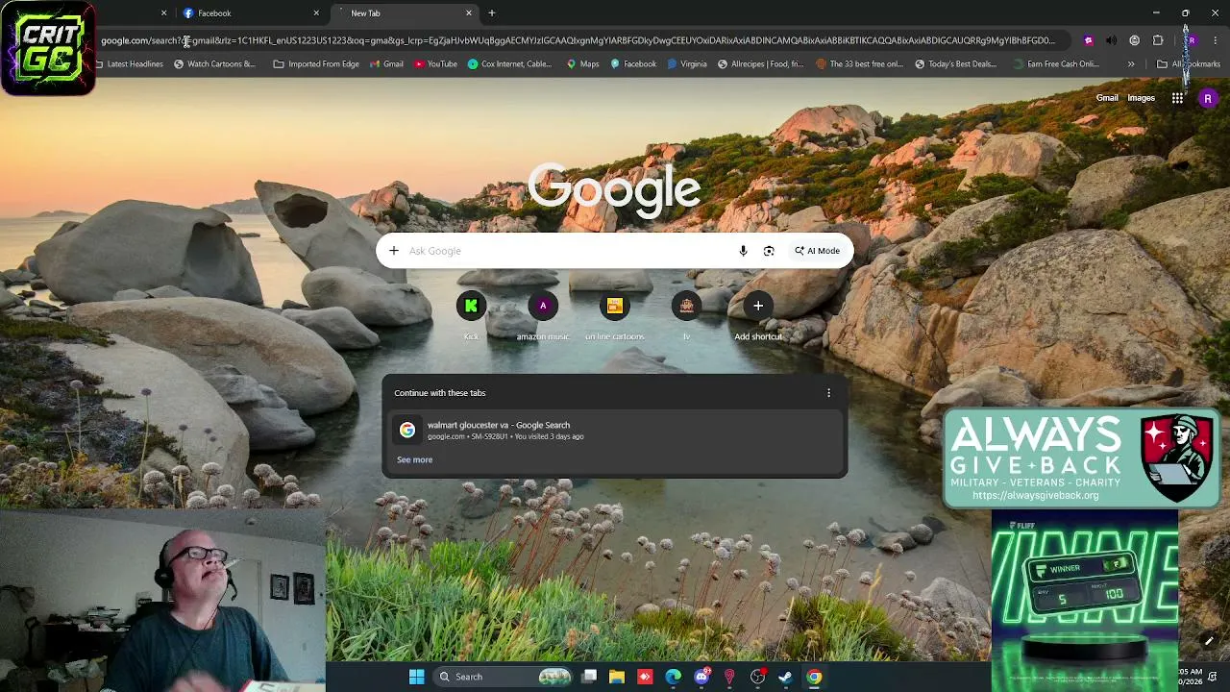Screen dimensions: 1230x692
Task: Click the purple extension icon in toolbar
Action: [1088, 40]
